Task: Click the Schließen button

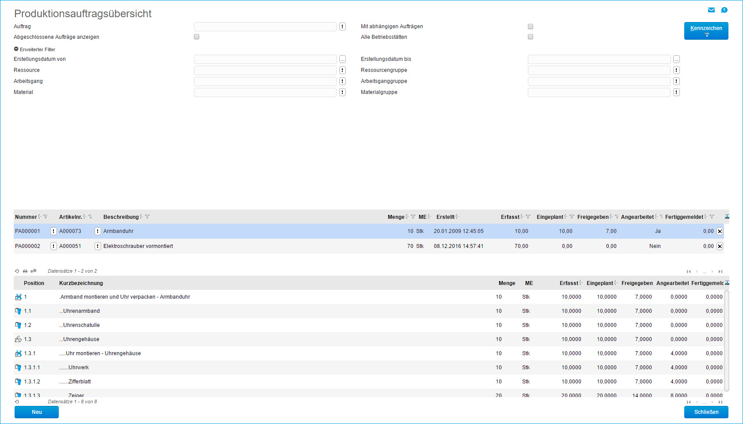Action: click(x=706, y=412)
